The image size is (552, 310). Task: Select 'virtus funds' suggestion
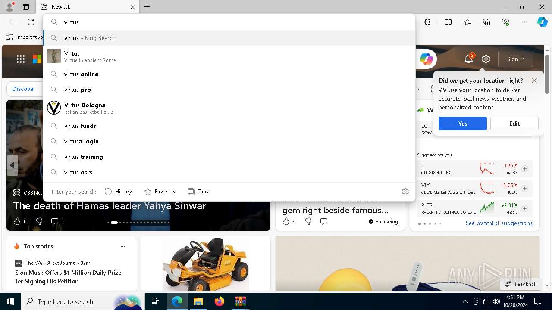click(229, 126)
